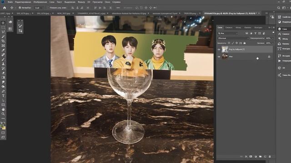
Task: Toggle smart object layer filter
Action: 264,33
